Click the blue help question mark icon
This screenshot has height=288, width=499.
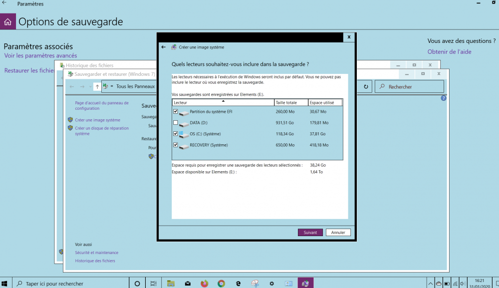point(444,98)
